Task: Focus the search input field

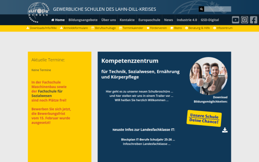Action: pyautogui.click(x=218, y=9)
